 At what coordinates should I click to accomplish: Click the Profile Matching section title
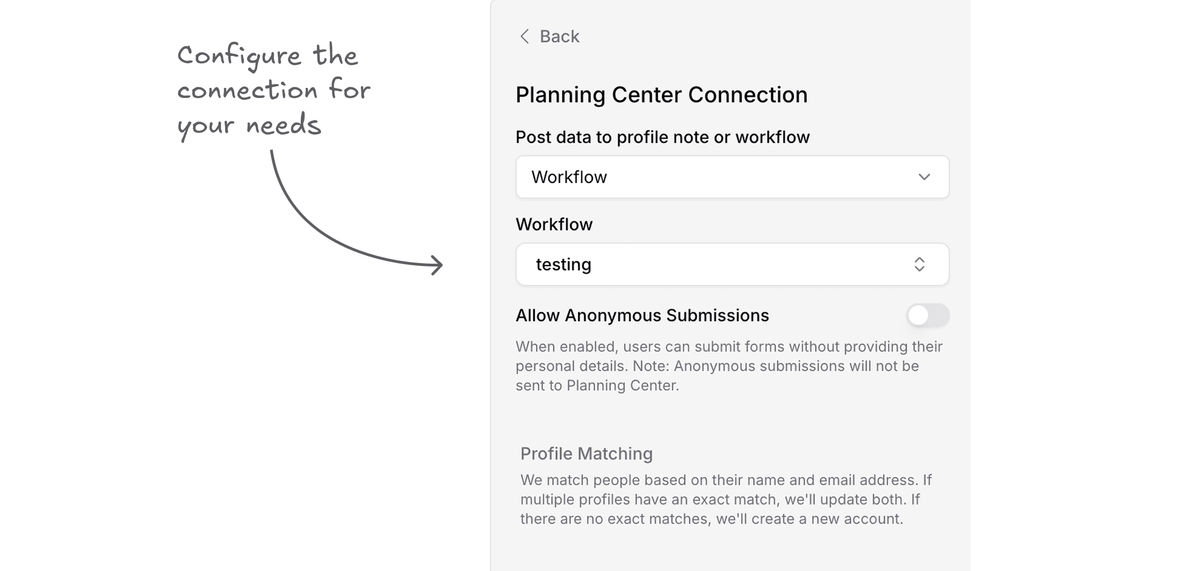click(586, 453)
